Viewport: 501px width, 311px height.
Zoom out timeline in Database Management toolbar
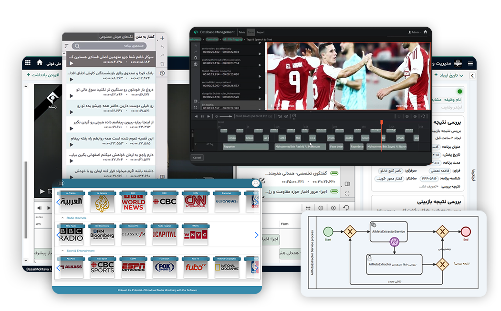click(407, 116)
